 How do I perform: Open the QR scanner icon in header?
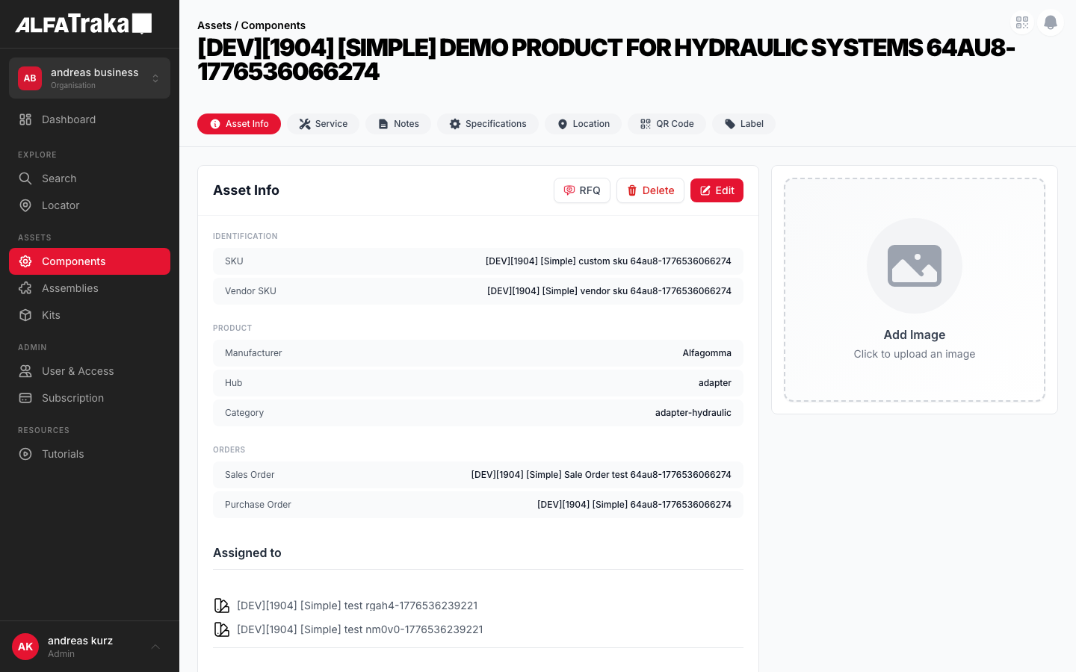(x=1022, y=22)
